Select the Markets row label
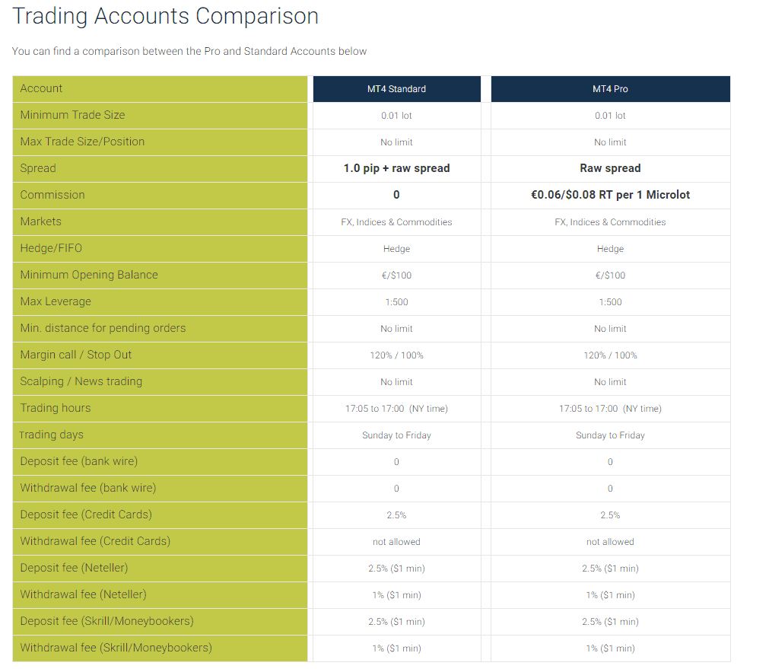The height and width of the screenshot is (669, 769). (x=41, y=221)
